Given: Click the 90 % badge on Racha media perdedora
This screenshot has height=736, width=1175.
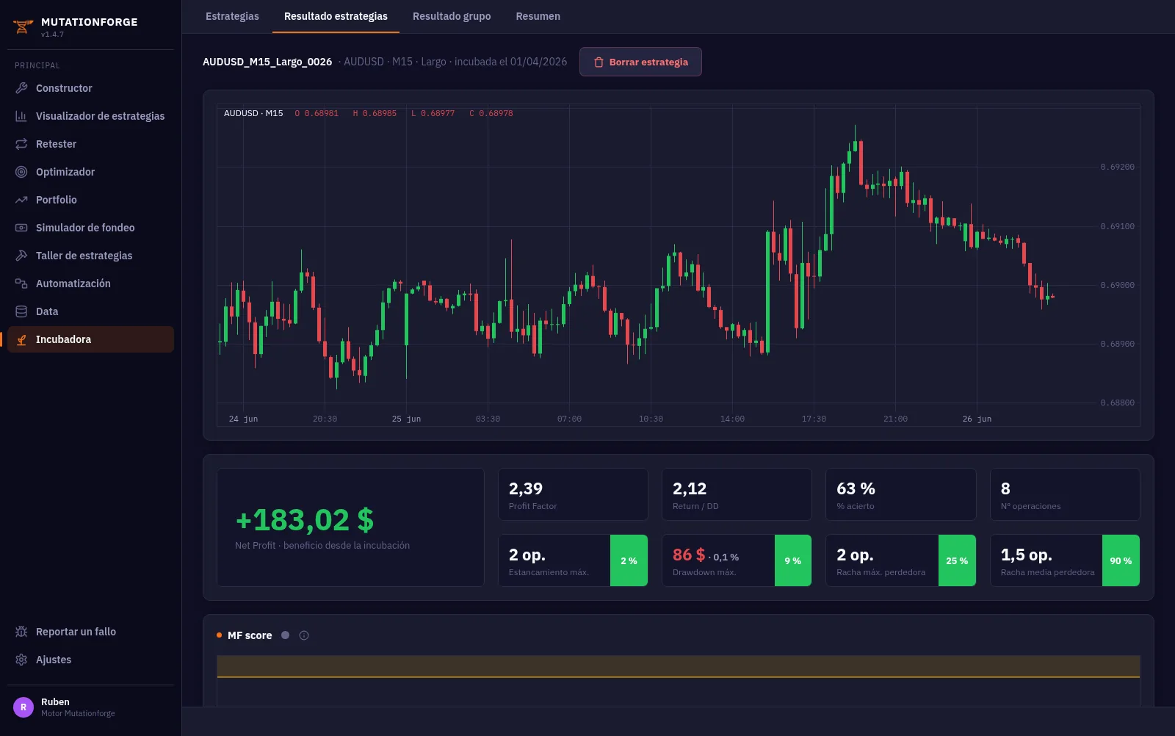Looking at the screenshot, I should [1121, 560].
